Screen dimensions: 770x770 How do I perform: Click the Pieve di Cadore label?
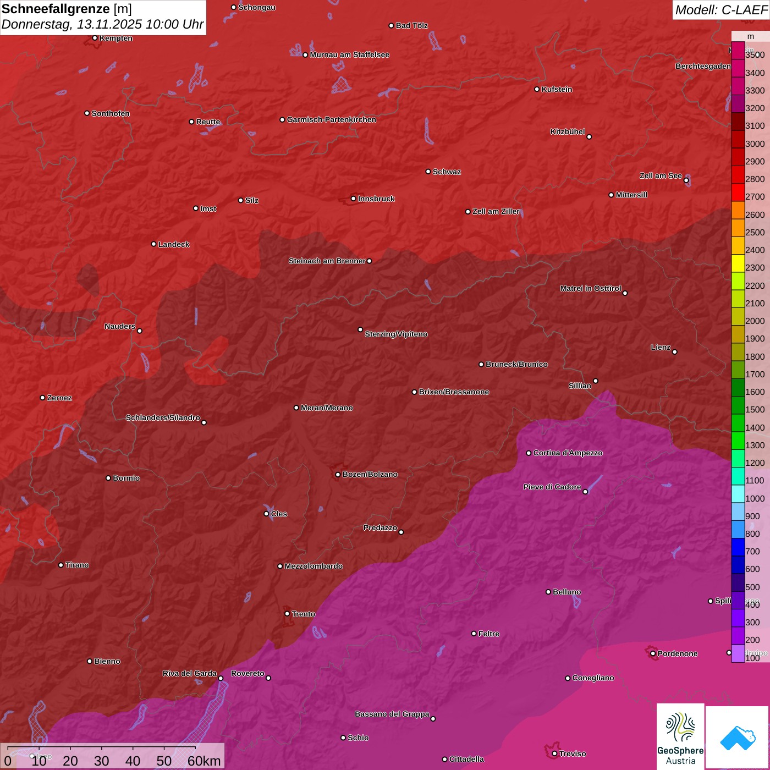(x=552, y=487)
